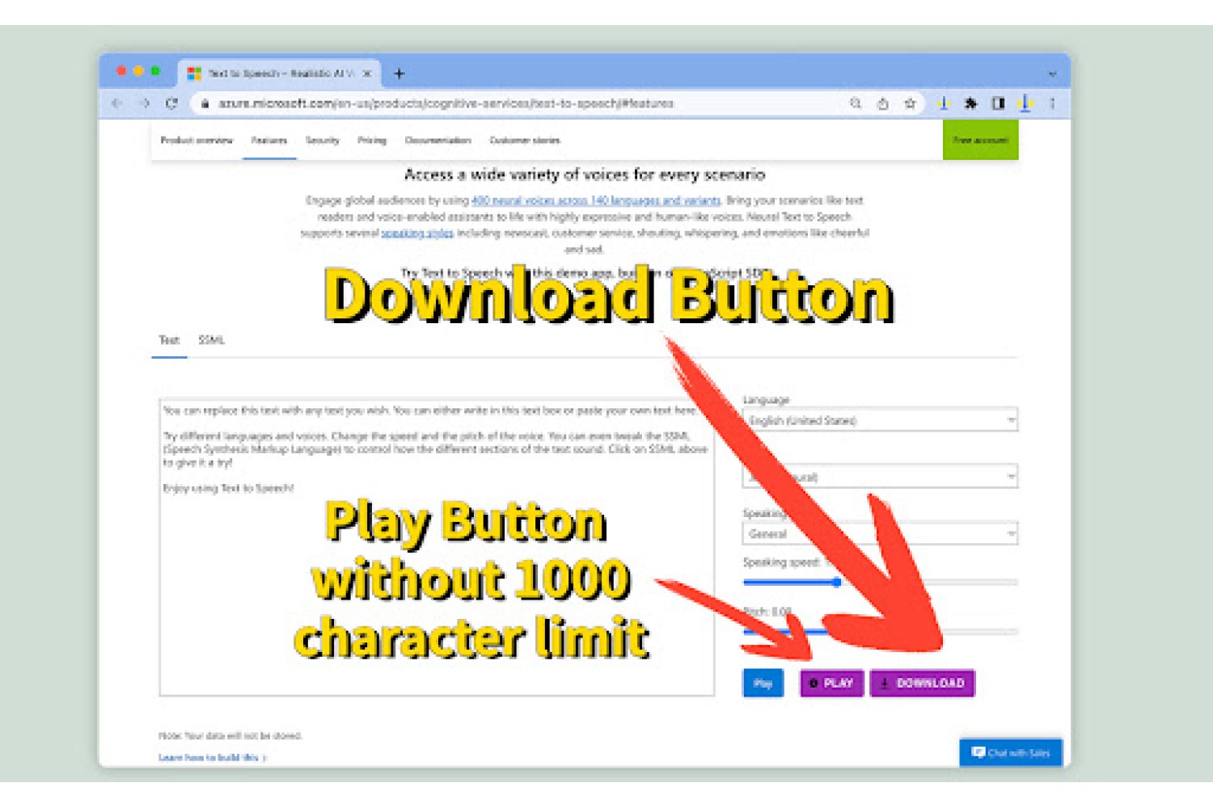
Task: Click the Speaking speed slider handle
Action: click(x=837, y=582)
